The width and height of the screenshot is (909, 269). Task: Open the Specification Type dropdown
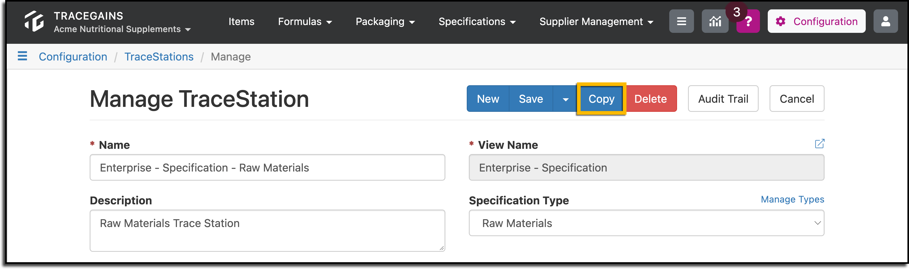[x=647, y=223]
